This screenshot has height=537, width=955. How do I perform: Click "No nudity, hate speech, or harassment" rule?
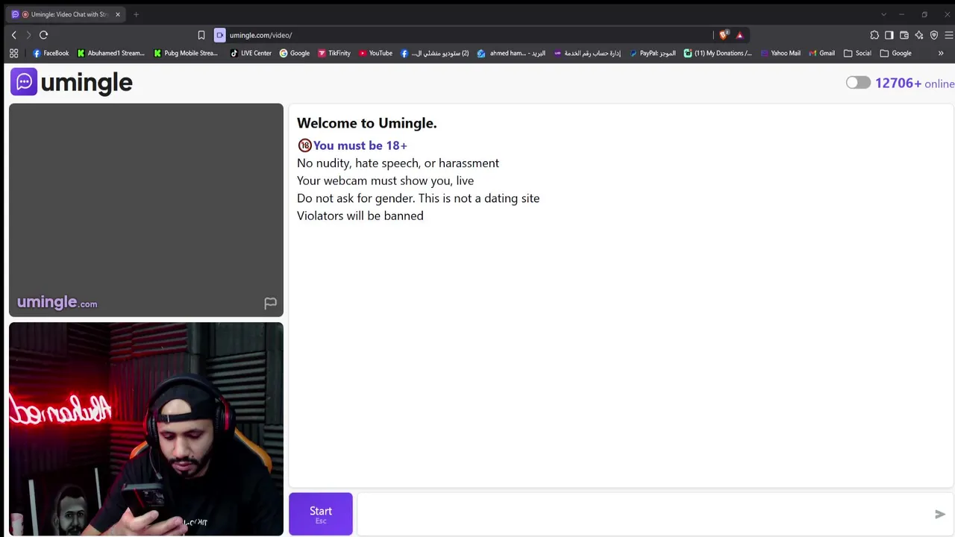tap(398, 163)
